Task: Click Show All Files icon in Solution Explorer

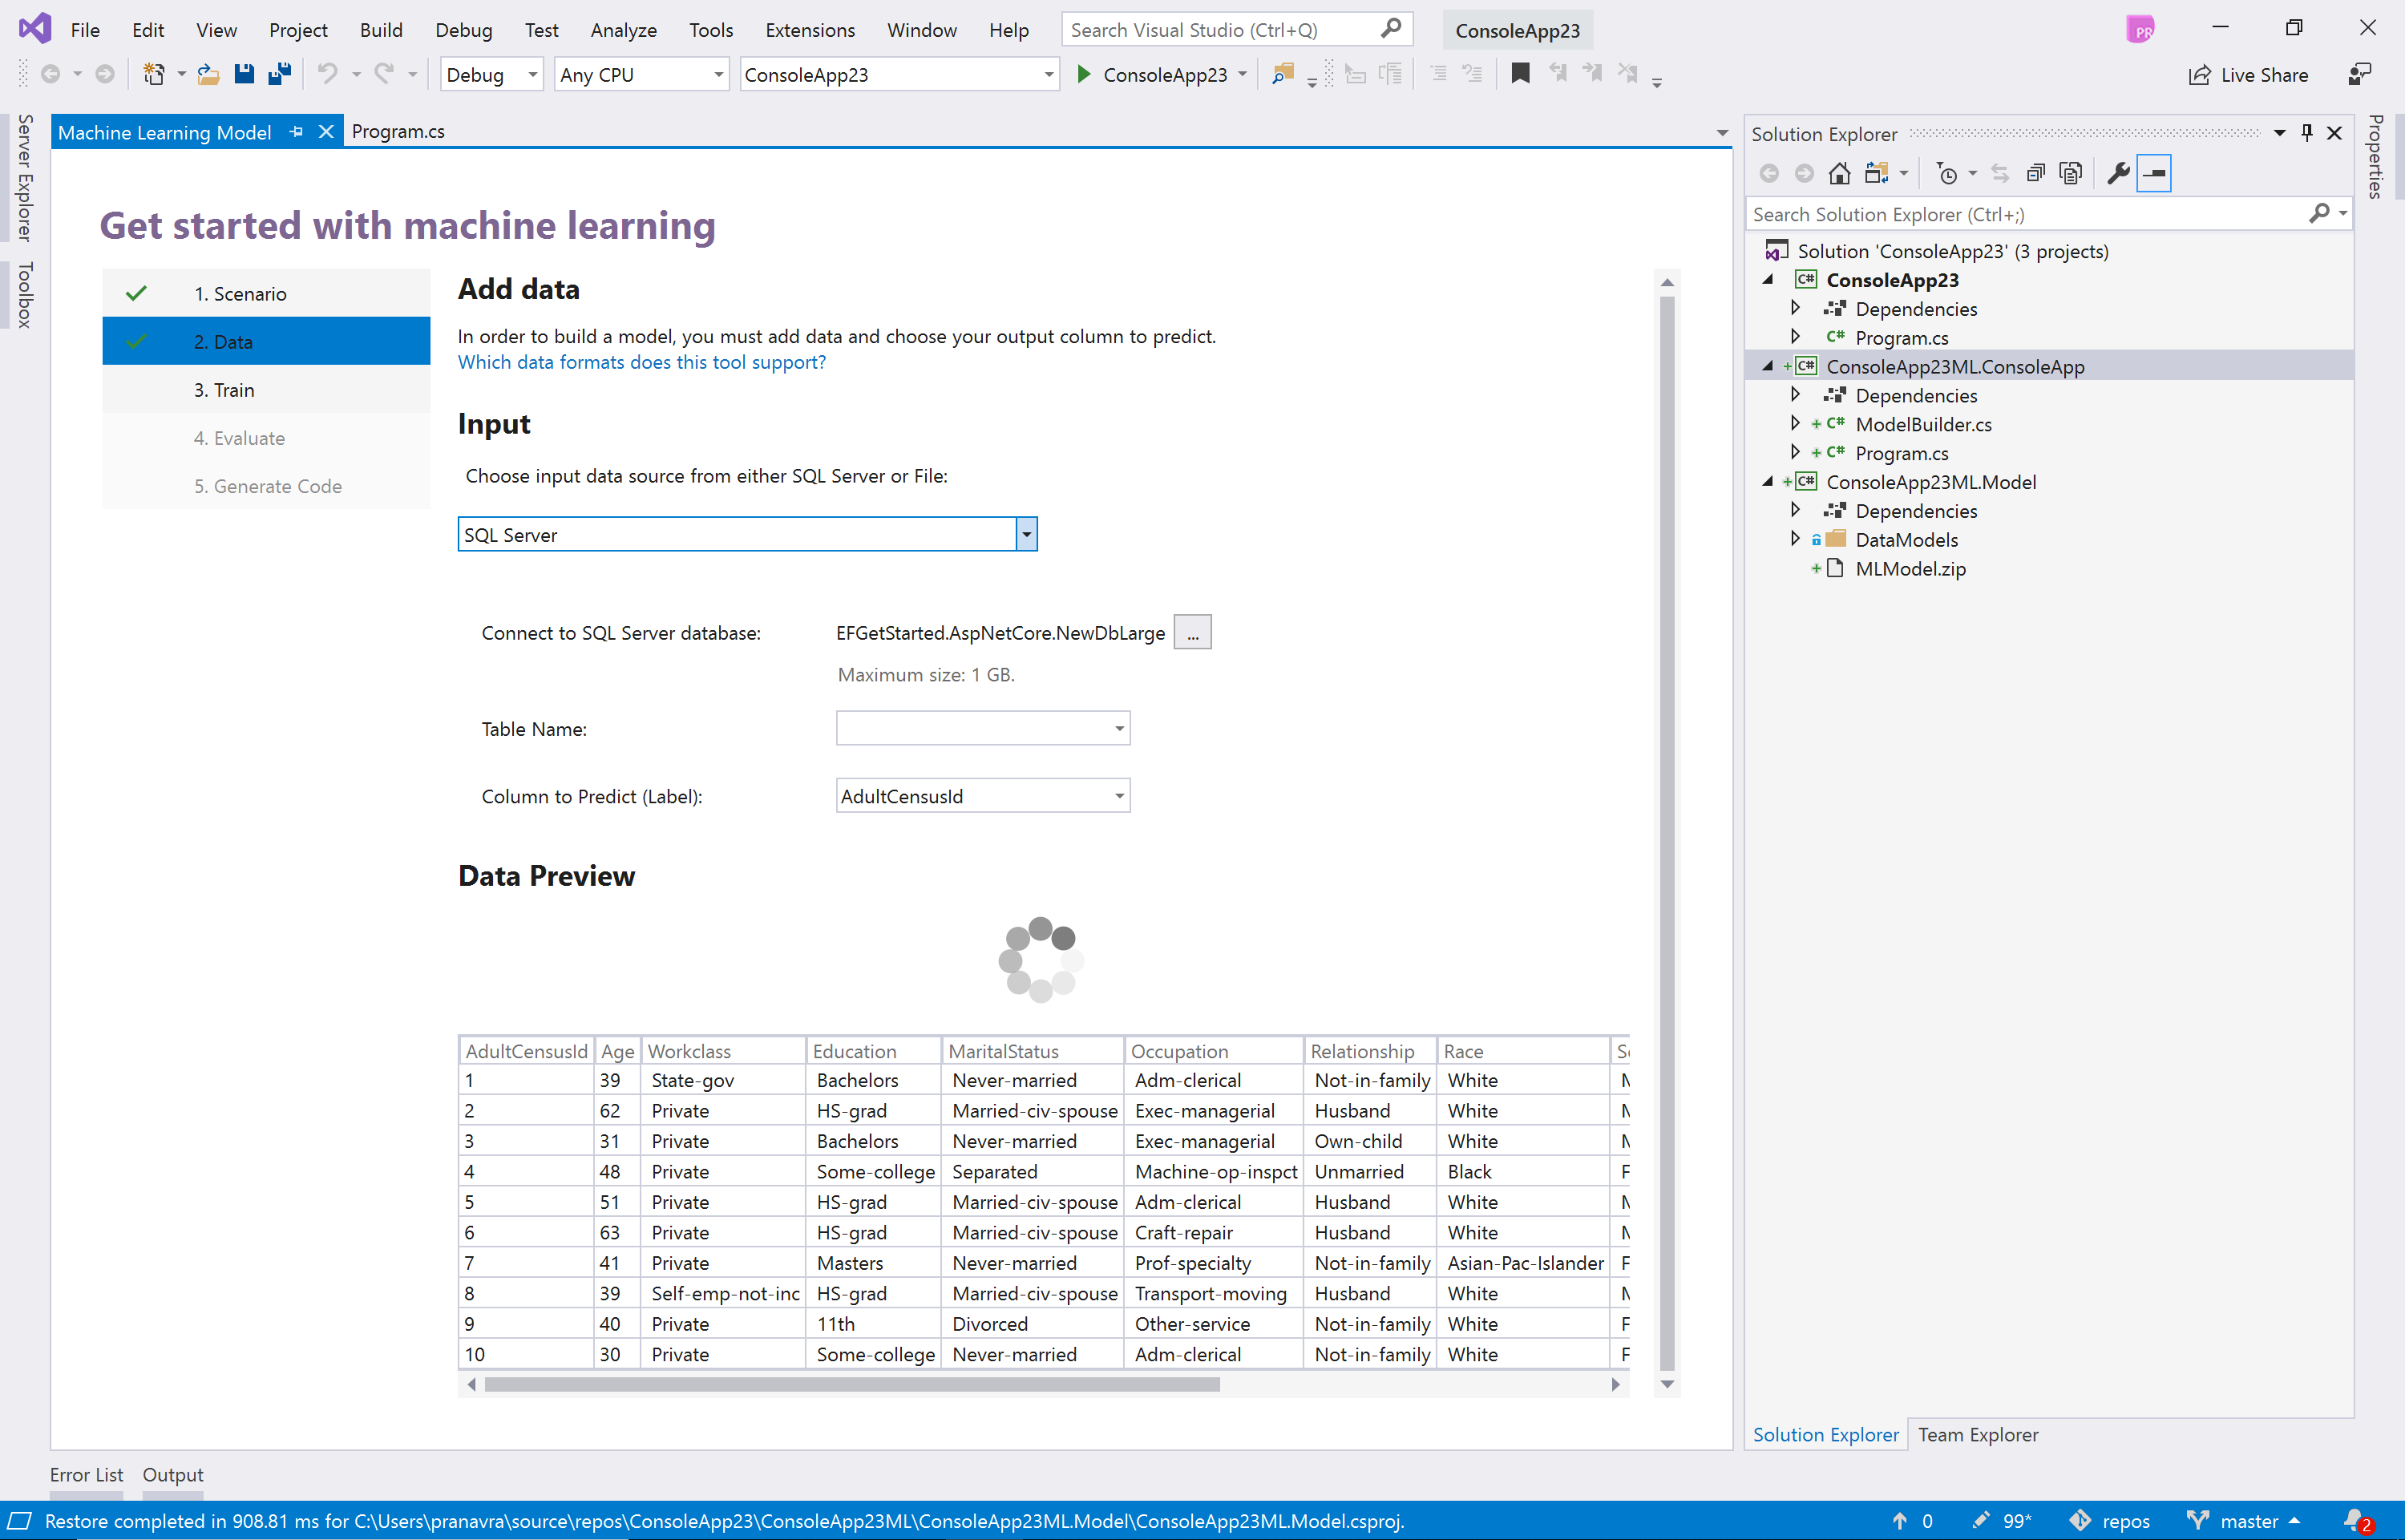Action: pos(2071,173)
